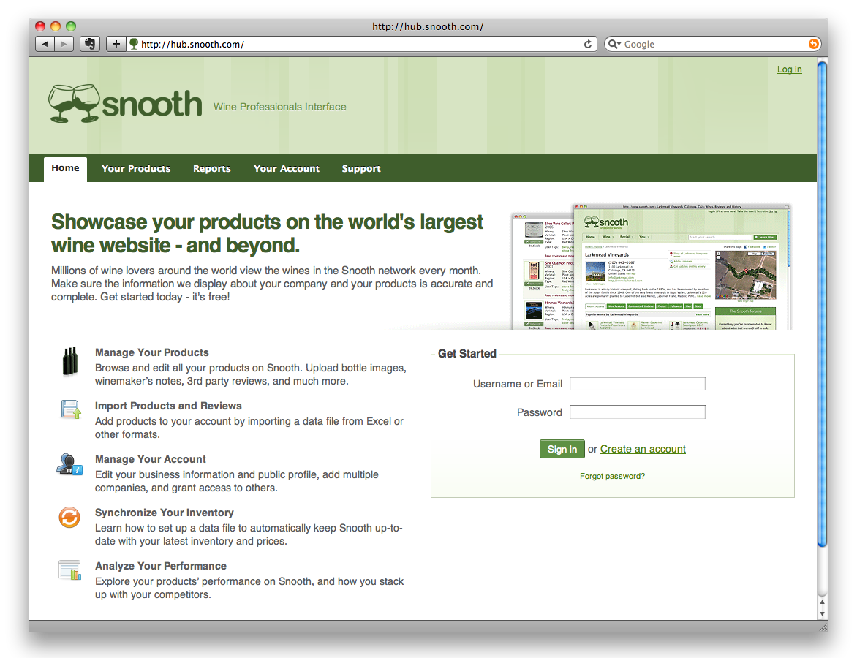Image resolution: width=857 pixels, height=658 pixels.
Task: Focus the Username or Email field
Action: point(638,384)
